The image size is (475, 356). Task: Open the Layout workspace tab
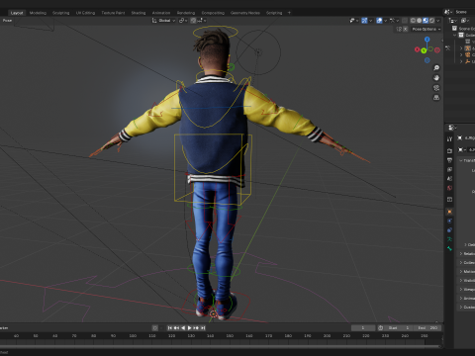(17, 13)
